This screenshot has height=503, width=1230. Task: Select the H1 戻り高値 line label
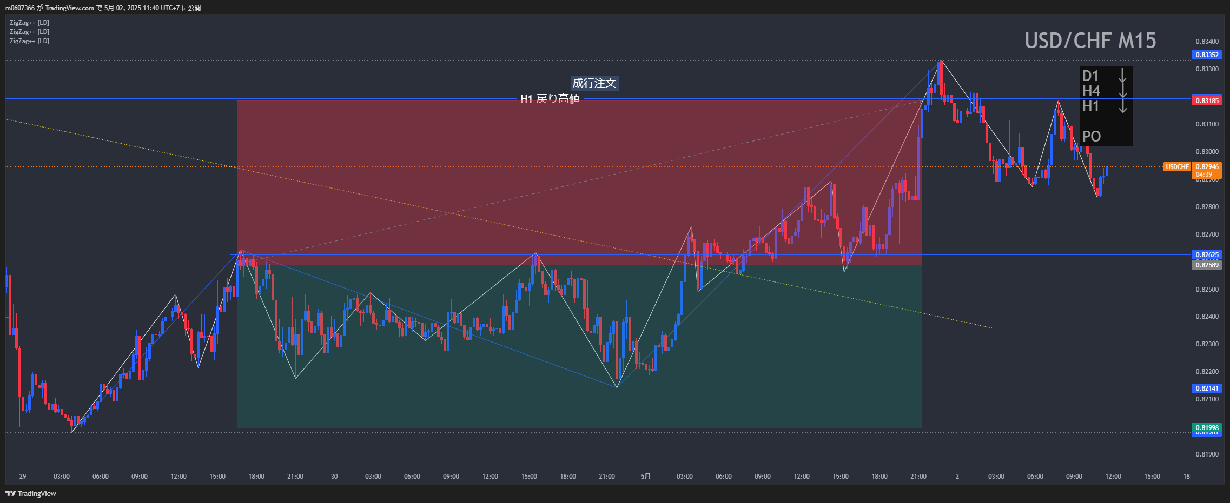pyautogui.click(x=550, y=99)
